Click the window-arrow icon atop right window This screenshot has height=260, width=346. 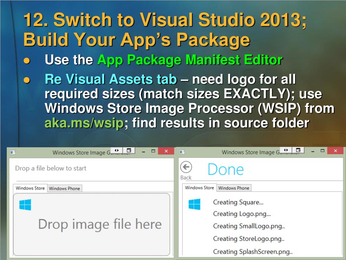pos(298,150)
